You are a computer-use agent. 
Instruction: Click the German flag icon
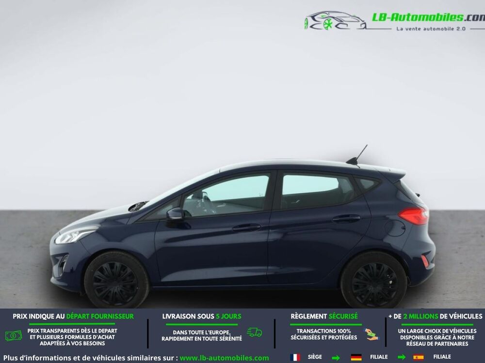pos(356,358)
